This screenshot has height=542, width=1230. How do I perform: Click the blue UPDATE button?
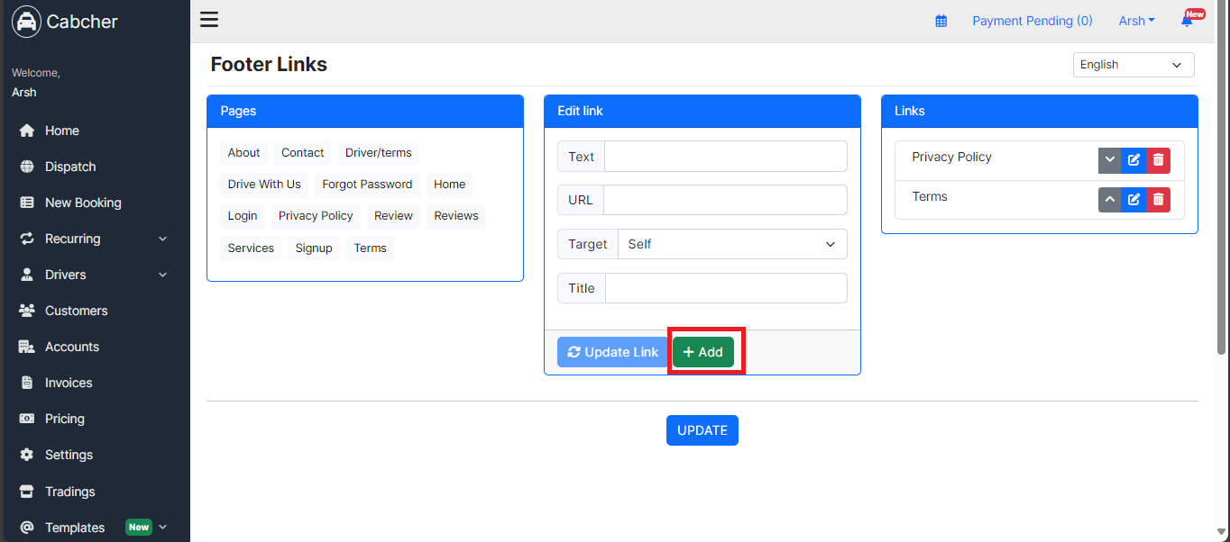[702, 430]
